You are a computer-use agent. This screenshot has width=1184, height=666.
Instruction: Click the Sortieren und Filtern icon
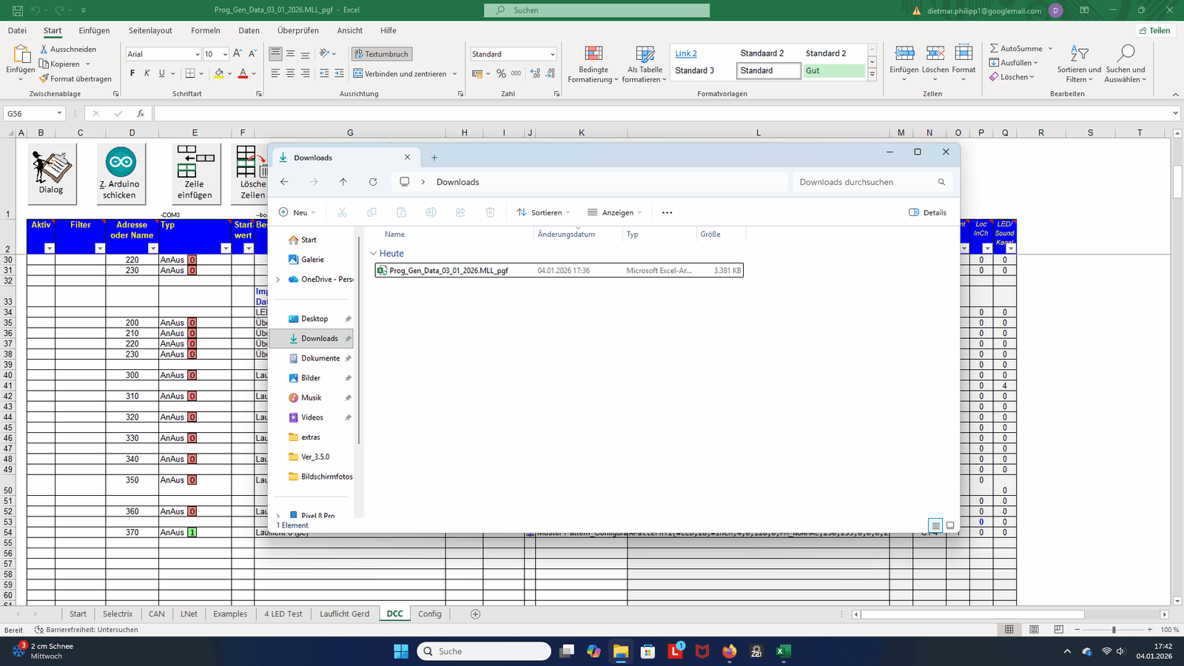pyautogui.click(x=1079, y=53)
